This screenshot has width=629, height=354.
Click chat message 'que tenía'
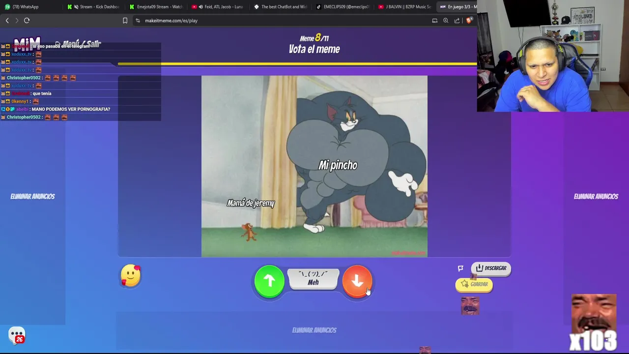42,93
